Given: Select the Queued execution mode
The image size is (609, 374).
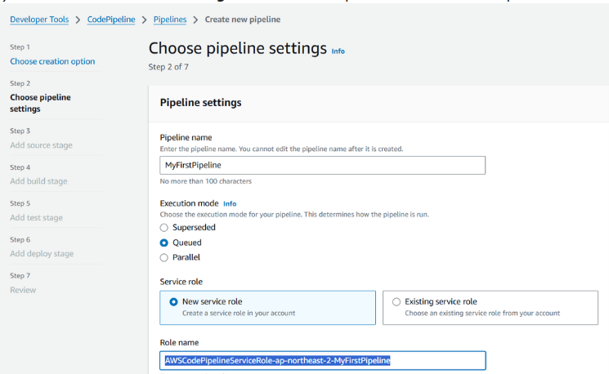Looking at the screenshot, I should 164,243.
